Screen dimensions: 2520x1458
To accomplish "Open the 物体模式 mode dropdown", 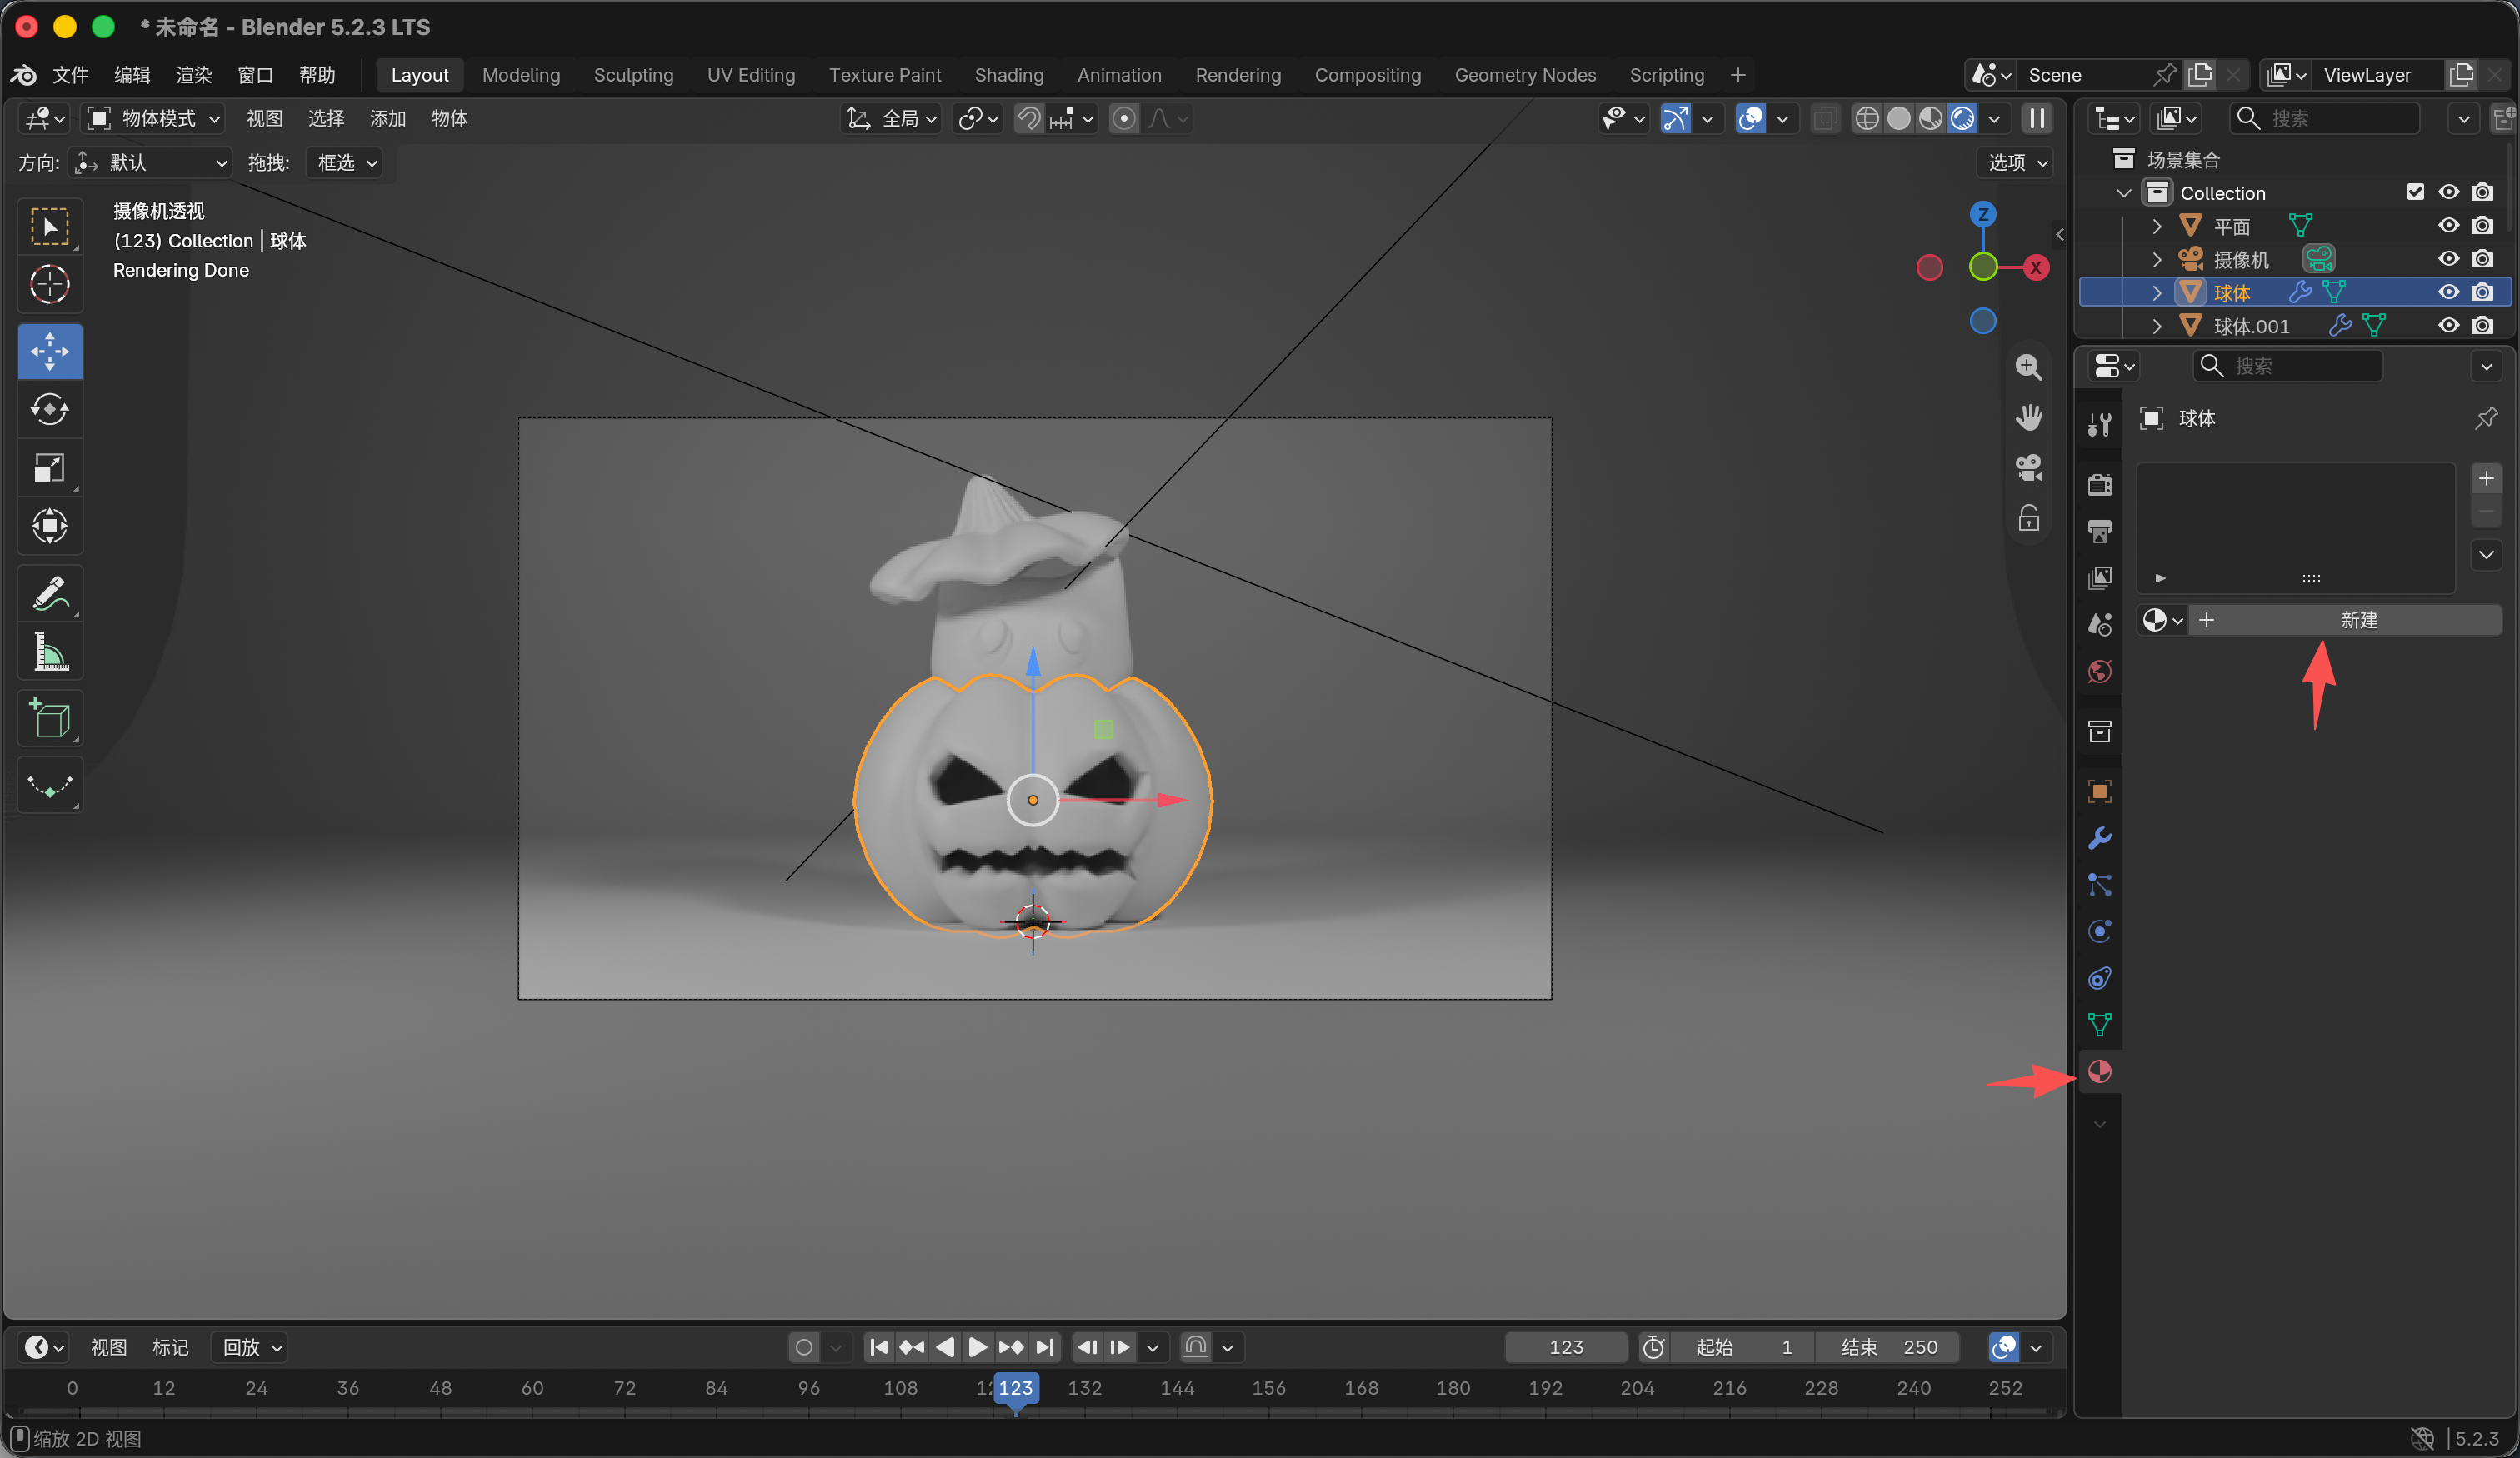I will (x=154, y=118).
